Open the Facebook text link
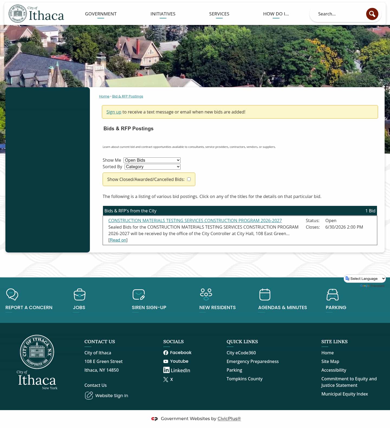Image resolution: width=390 pixels, height=428 pixels. pyautogui.click(x=181, y=352)
